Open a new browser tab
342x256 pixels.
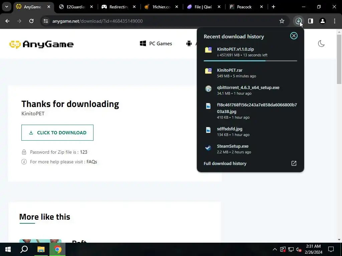coord(274,7)
